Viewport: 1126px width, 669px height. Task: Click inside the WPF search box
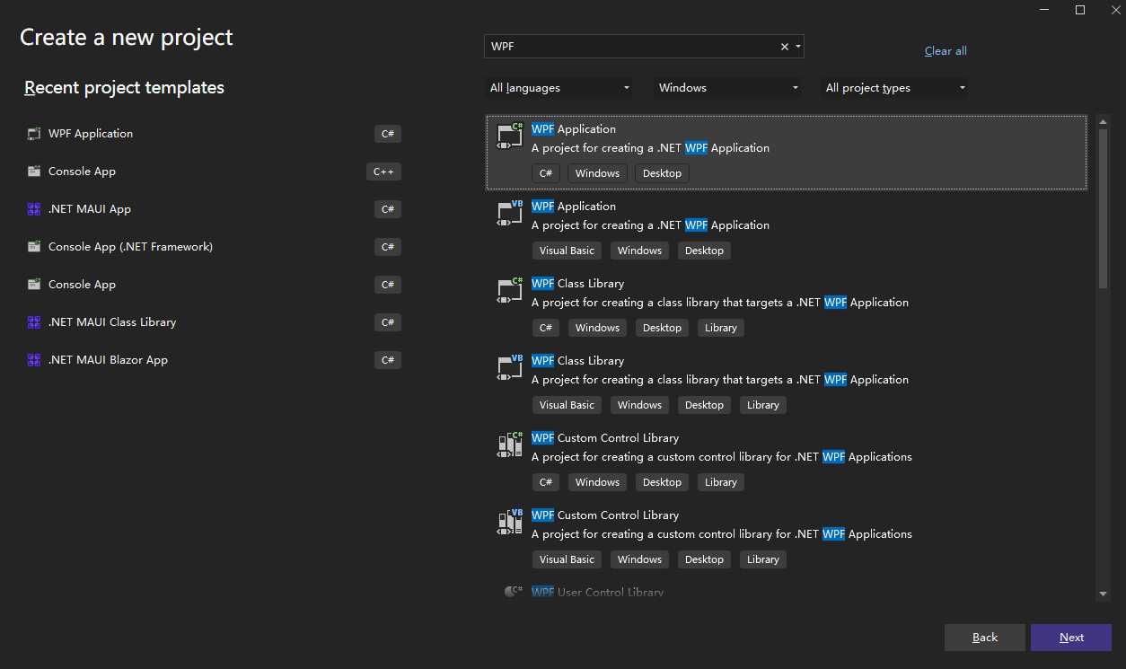(x=629, y=46)
